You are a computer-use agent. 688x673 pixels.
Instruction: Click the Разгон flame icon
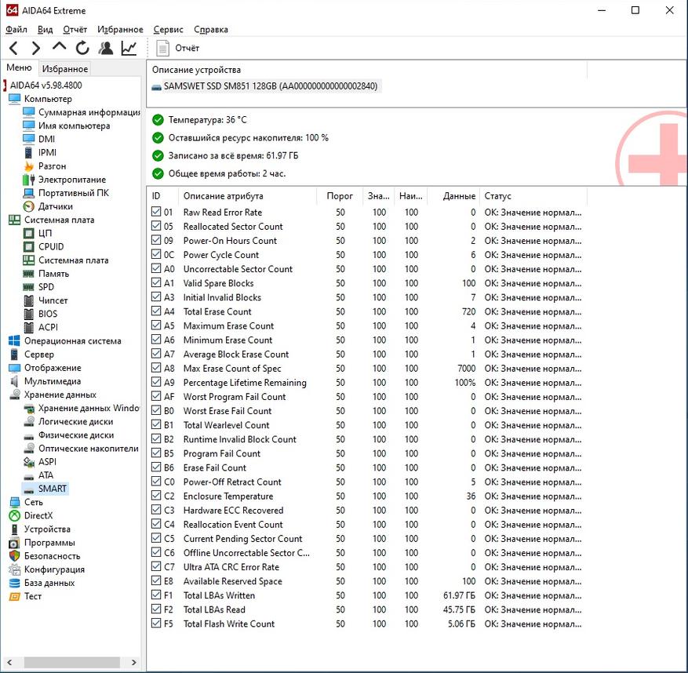(29, 166)
